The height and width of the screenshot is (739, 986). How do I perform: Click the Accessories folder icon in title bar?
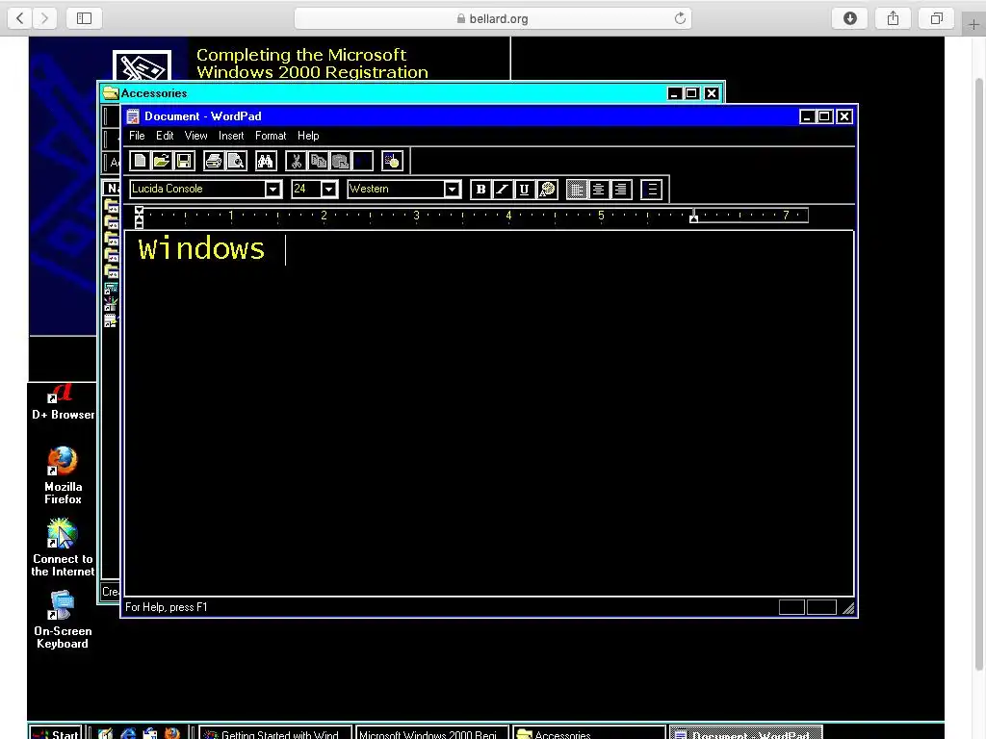tap(112, 93)
